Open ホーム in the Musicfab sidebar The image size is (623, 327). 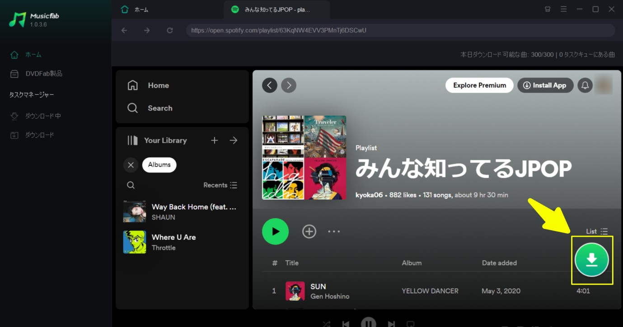pyautogui.click(x=33, y=55)
